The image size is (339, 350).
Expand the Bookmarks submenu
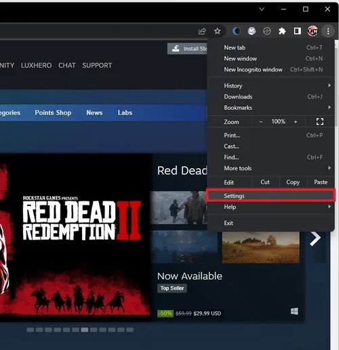(x=271, y=108)
